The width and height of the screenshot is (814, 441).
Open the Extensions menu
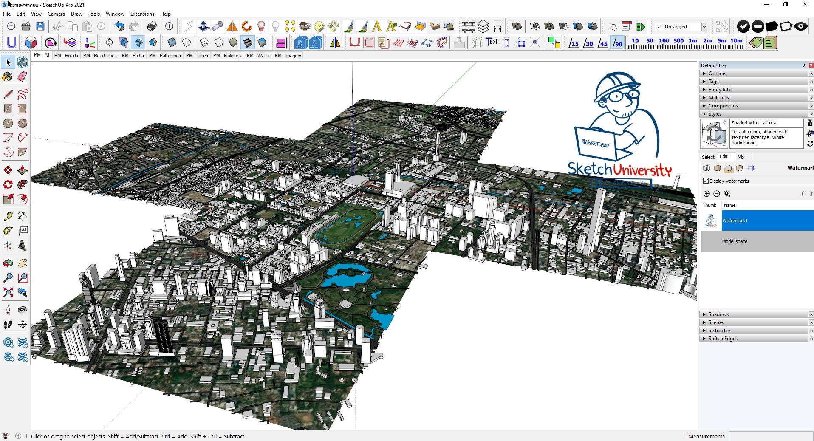pyautogui.click(x=142, y=14)
